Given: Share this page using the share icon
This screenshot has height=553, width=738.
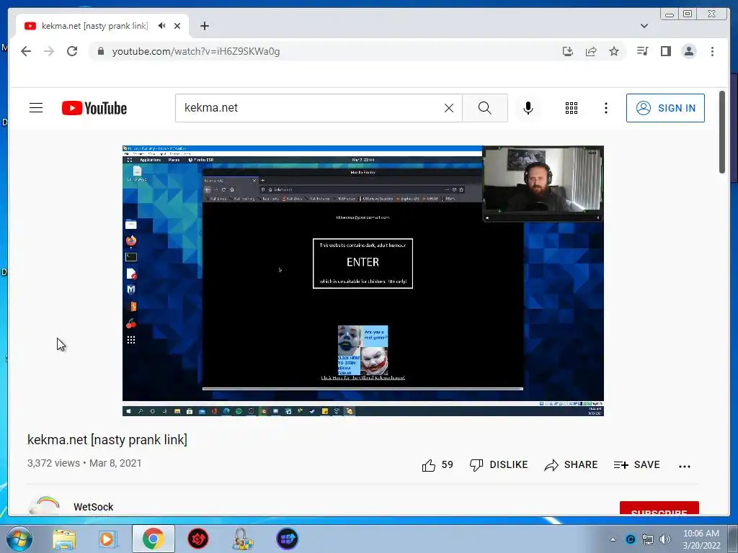Looking at the screenshot, I should [591, 51].
